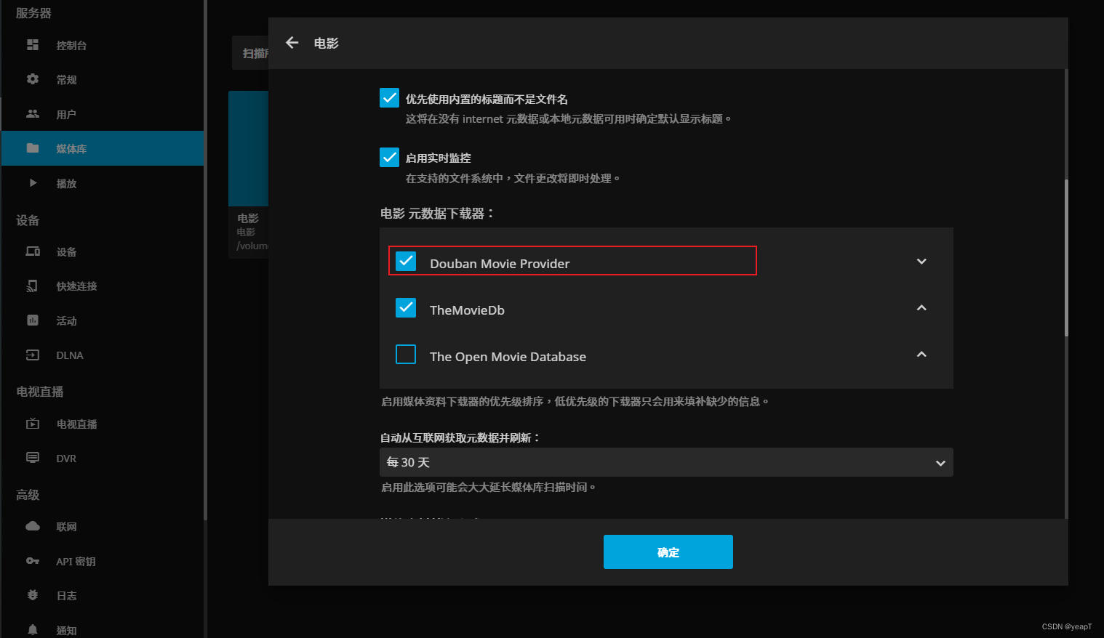The height and width of the screenshot is (638, 1104).
Task: Open DLNA settings in the sidebar
Action: tap(103, 355)
